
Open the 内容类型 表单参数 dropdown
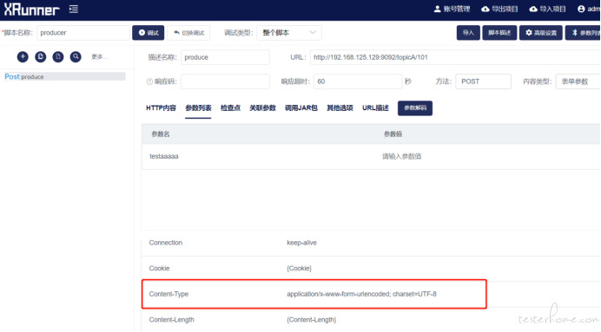[578, 81]
